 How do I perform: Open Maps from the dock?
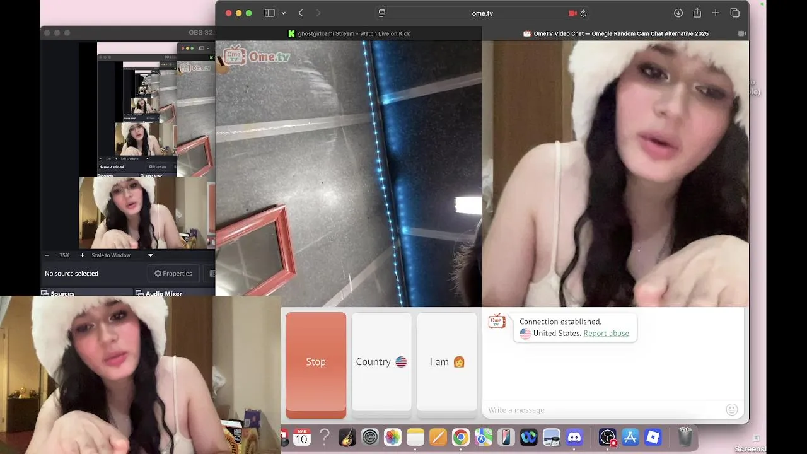[x=484, y=436]
